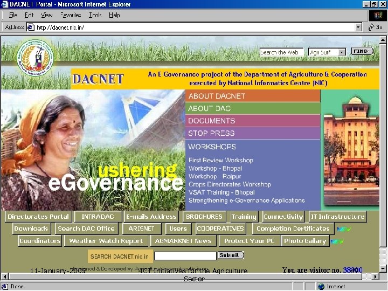The height and width of the screenshot is (291, 388).
Task: Click the Search the Web input box
Action: click(281, 52)
